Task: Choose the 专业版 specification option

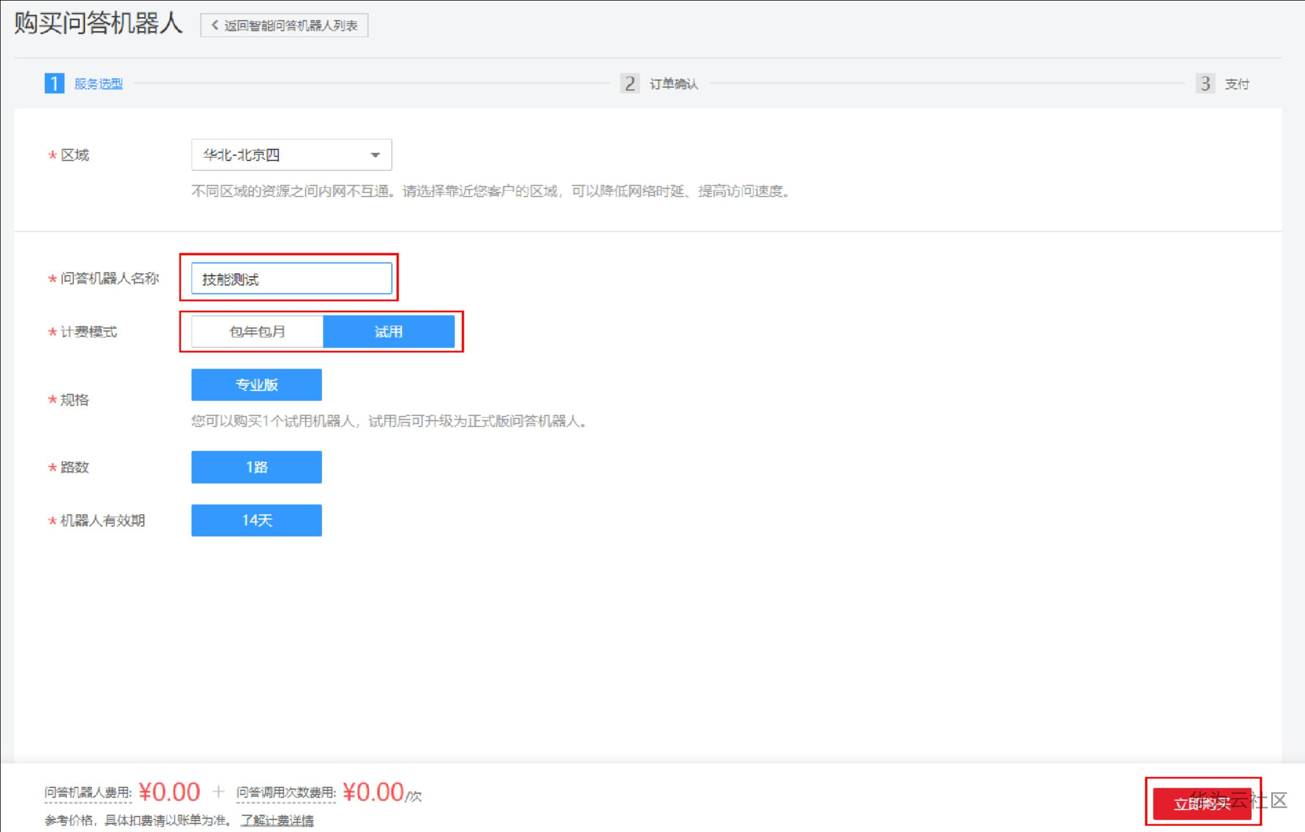Action: (256, 385)
